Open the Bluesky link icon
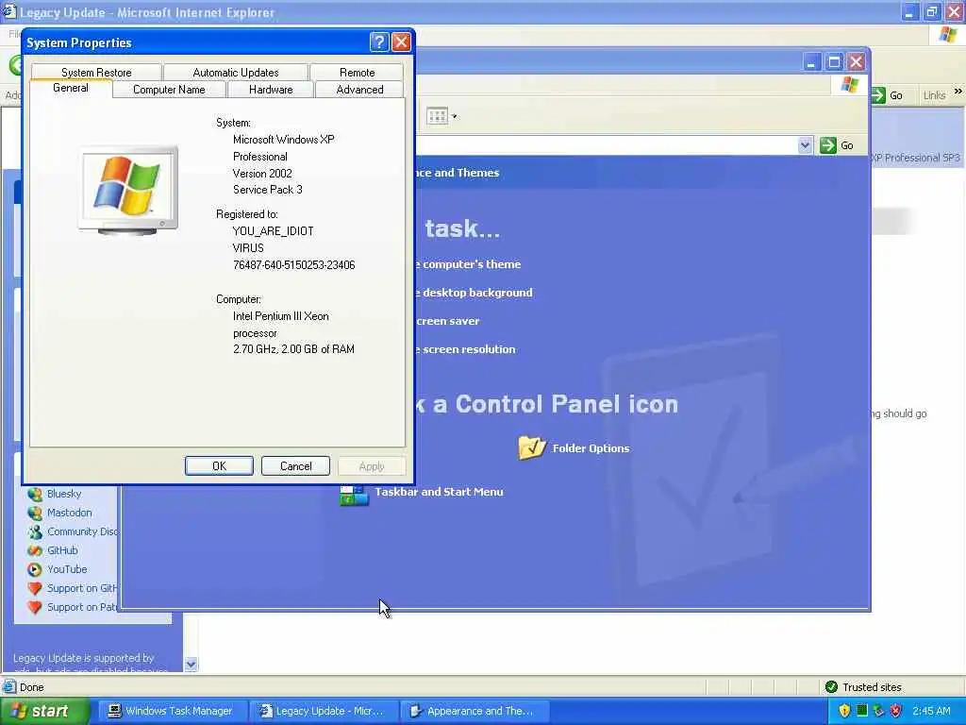Screen dimensions: 966x725 point(35,494)
